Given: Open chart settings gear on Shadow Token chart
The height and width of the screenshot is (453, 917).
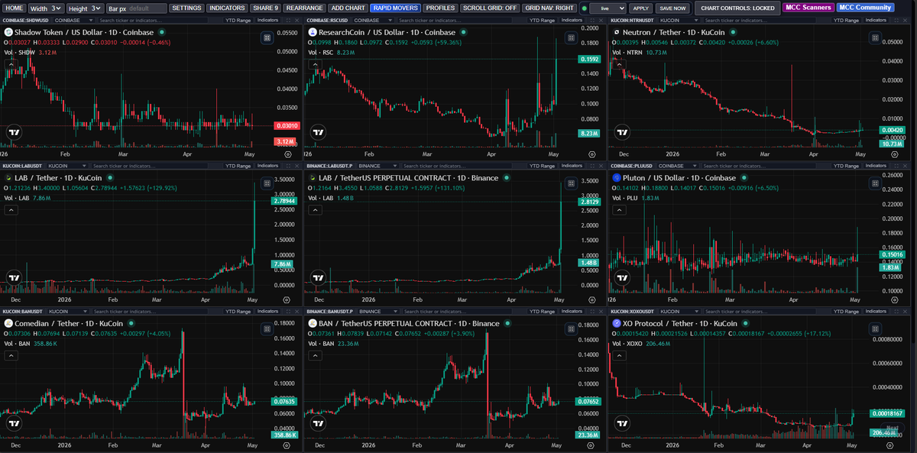Looking at the screenshot, I should pyautogui.click(x=287, y=154).
